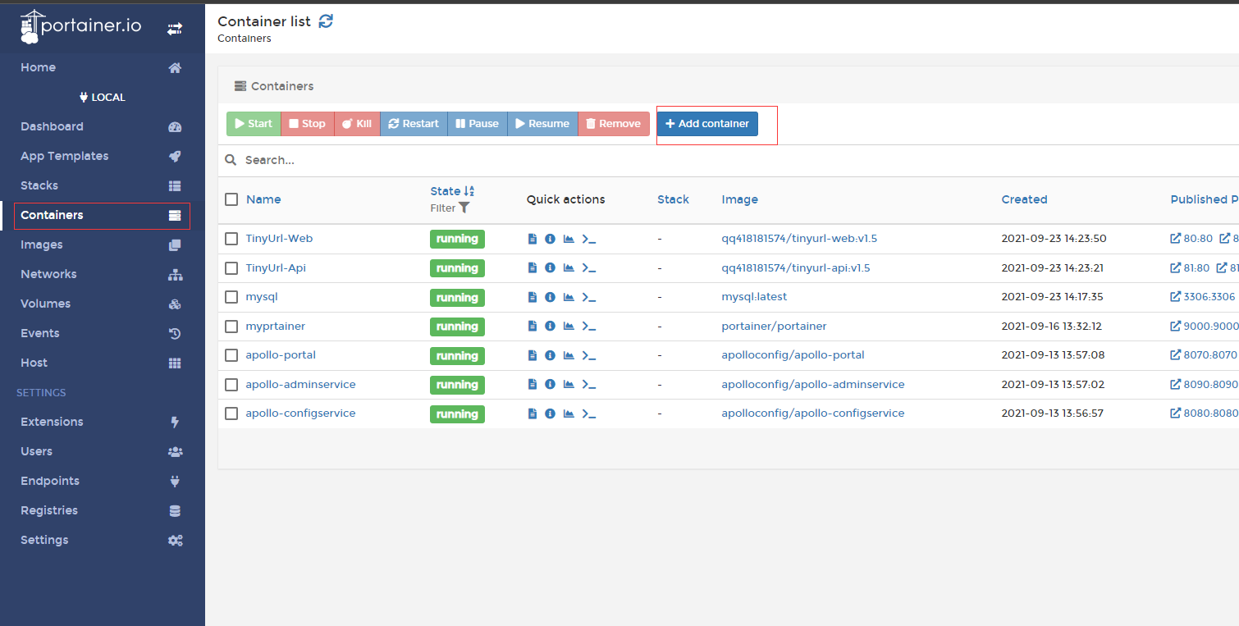This screenshot has height=626, width=1239.
Task: Open logs icon for TinyUrl-Web
Action: (x=533, y=239)
